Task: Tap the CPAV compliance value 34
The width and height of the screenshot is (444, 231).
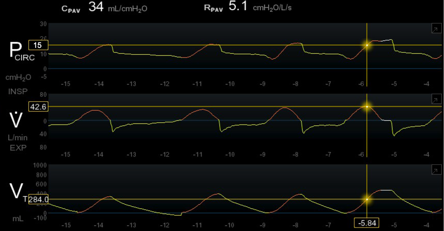Action: [96, 7]
